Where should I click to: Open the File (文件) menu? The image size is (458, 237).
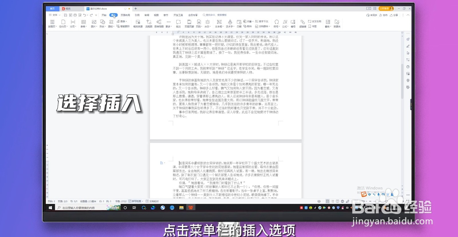click(x=54, y=15)
